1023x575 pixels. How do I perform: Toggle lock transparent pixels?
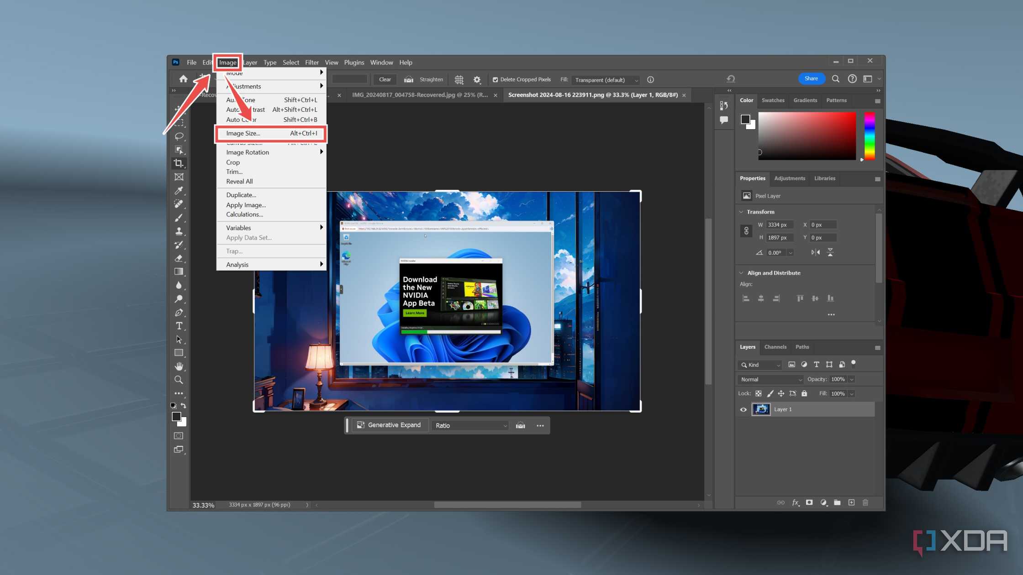pyautogui.click(x=758, y=393)
